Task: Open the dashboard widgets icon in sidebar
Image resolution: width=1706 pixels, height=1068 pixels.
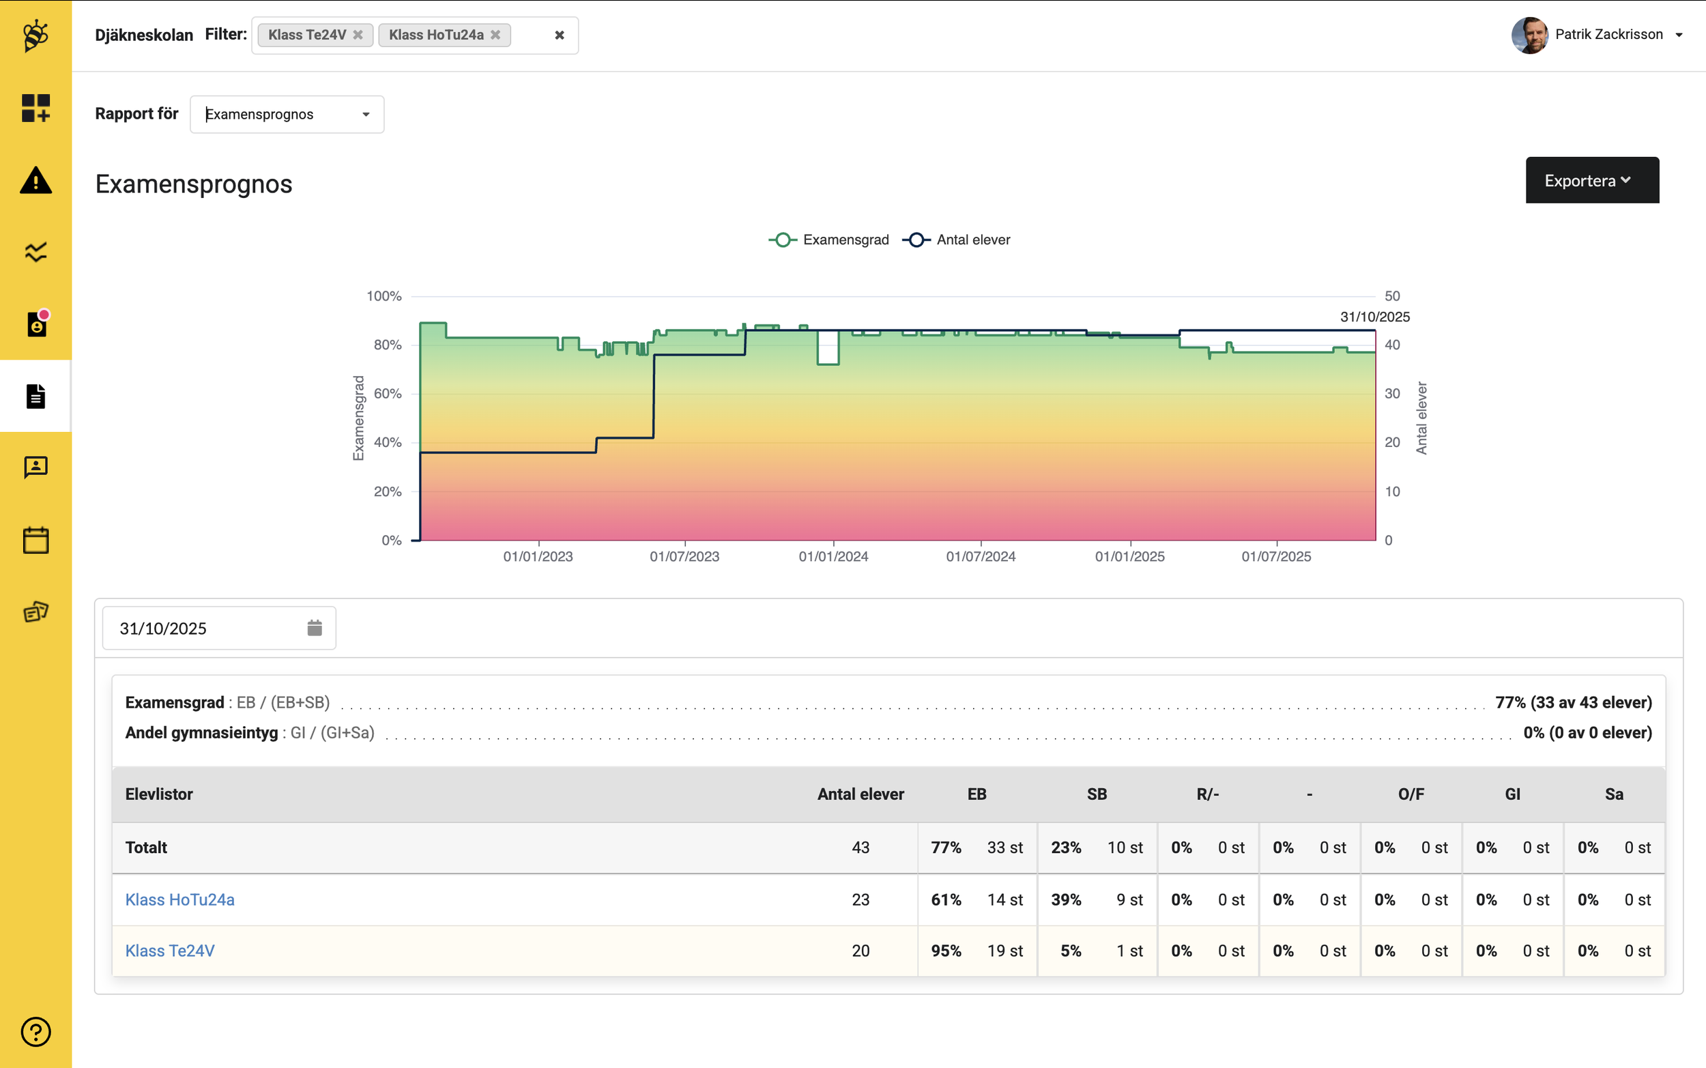Action: point(35,108)
